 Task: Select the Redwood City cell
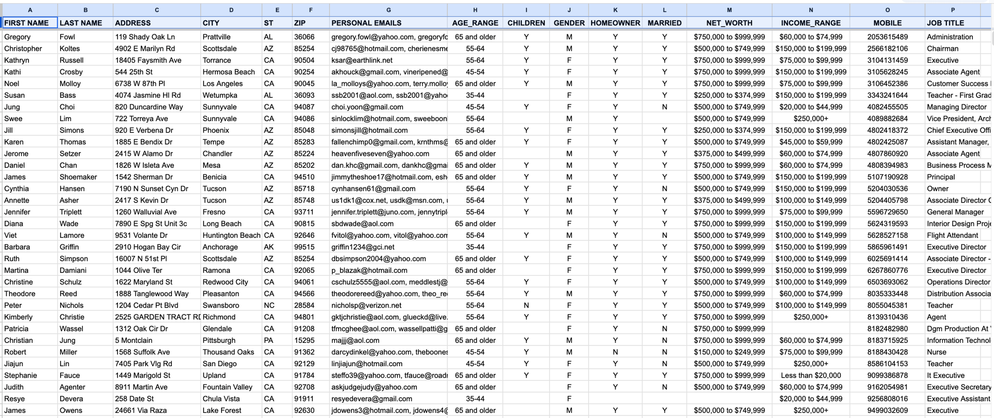coord(231,282)
